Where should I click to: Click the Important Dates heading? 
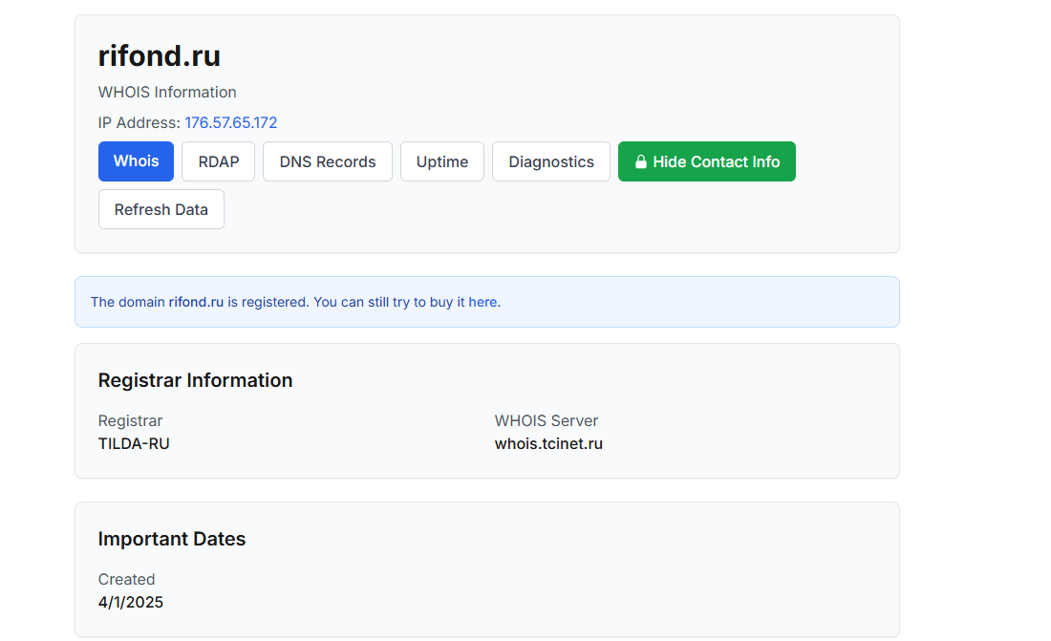tap(172, 539)
